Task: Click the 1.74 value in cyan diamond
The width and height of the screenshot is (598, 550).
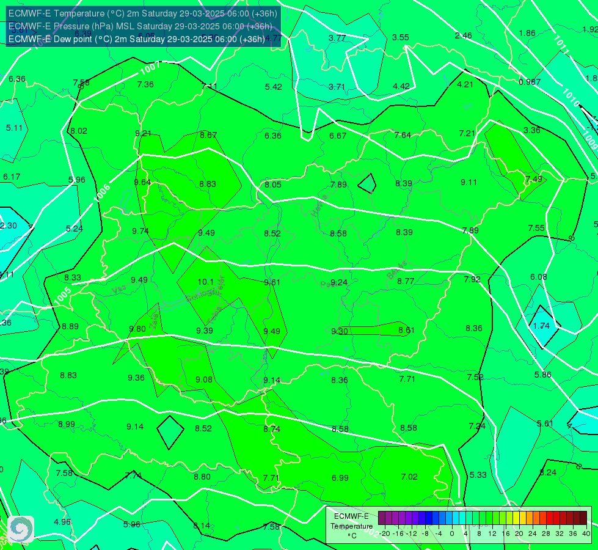Action: pyautogui.click(x=541, y=326)
